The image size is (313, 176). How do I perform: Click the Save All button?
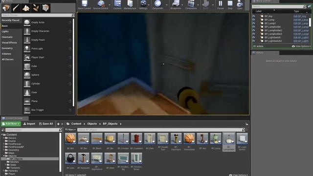coord(46,124)
